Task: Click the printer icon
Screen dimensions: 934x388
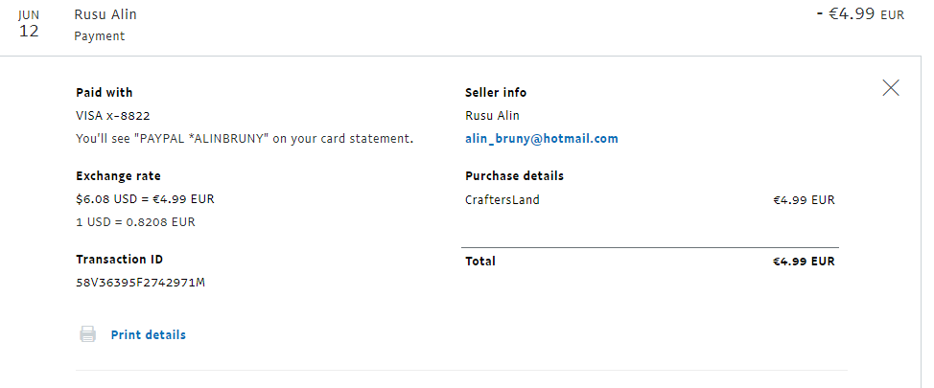Action: (x=87, y=334)
